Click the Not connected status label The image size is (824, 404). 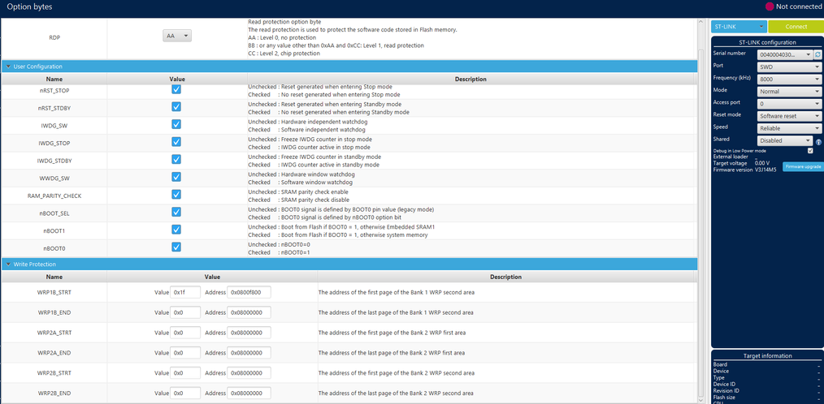pyautogui.click(x=798, y=6)
